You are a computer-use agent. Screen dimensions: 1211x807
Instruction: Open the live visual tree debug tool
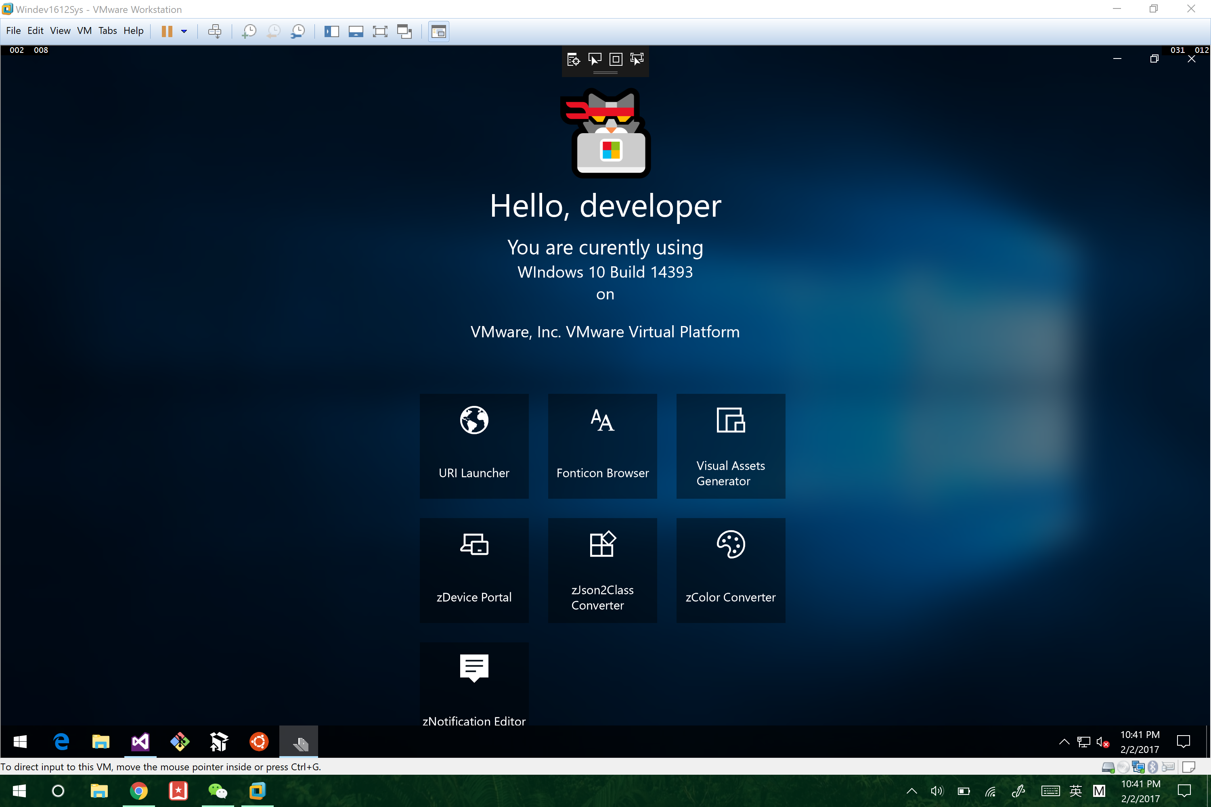coord(574,60)
